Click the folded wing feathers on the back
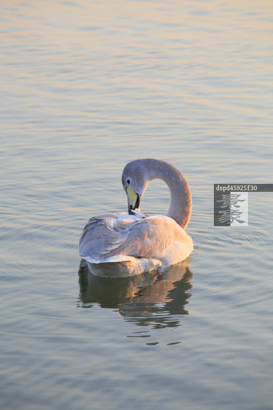This screenshot has height=410, width=273. tap(123, 235)
